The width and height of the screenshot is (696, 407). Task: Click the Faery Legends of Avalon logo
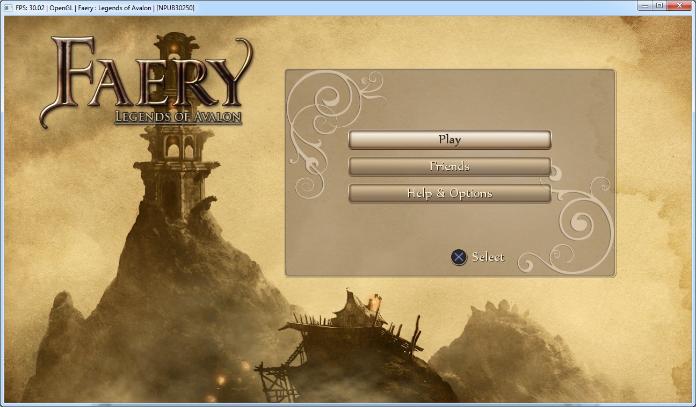(146, 82)
